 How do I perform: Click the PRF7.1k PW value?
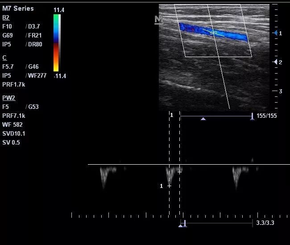pos(14,116)
